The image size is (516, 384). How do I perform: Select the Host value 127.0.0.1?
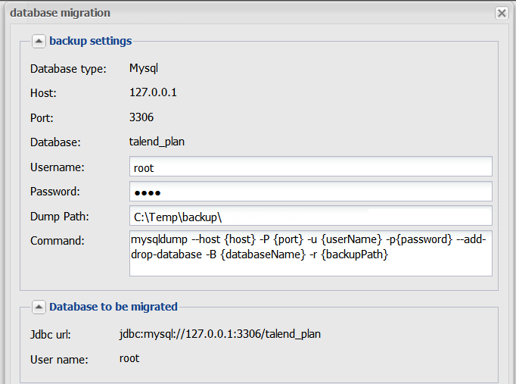pyautogui.click(x=153, y=92)
